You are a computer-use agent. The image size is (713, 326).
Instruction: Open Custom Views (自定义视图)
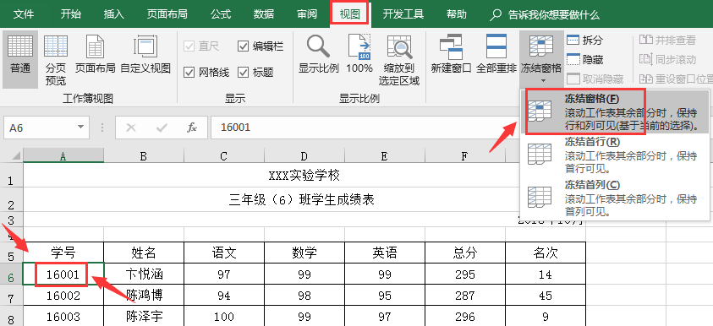(x=145, y=55)
